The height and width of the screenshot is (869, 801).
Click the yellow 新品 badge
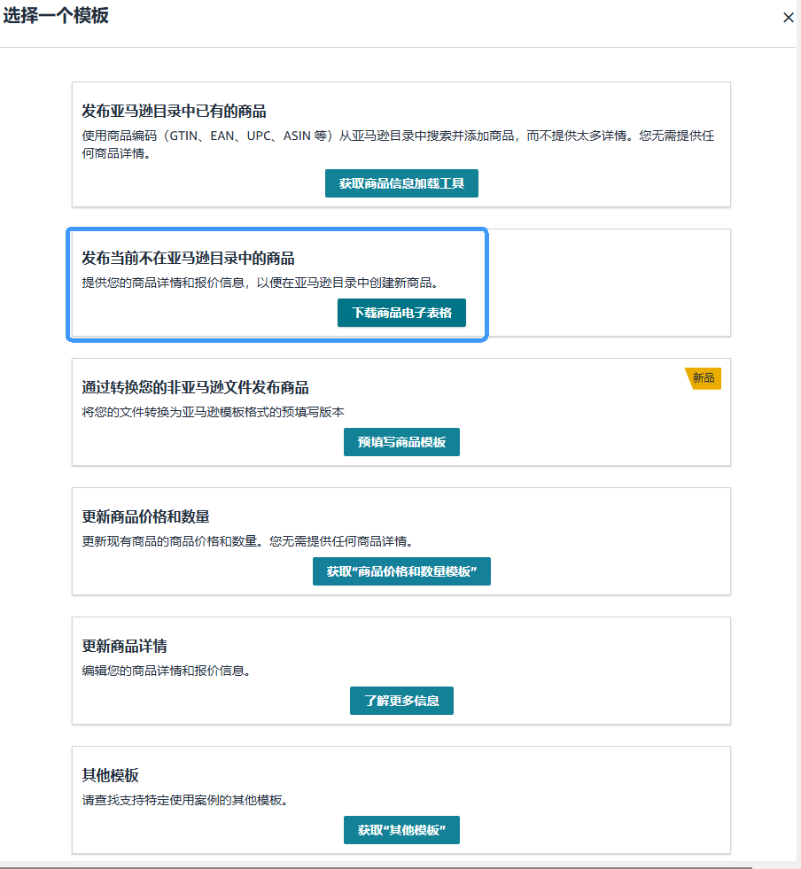[704, 378]
